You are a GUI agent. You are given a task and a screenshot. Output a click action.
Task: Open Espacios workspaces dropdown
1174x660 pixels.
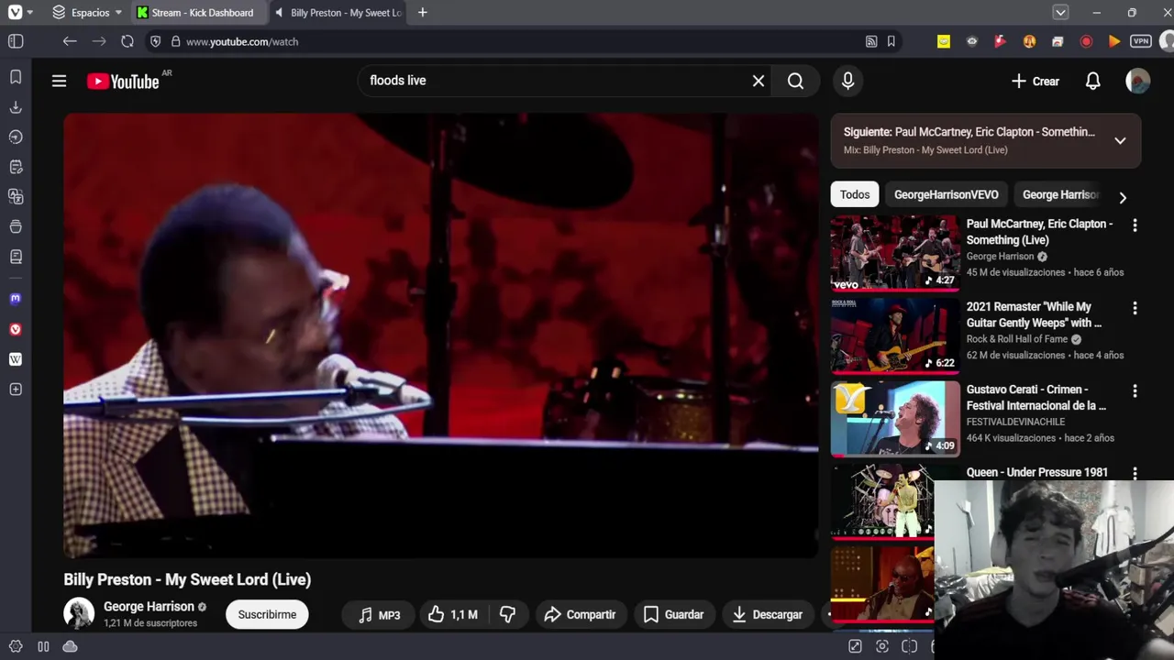coord(87,12)
